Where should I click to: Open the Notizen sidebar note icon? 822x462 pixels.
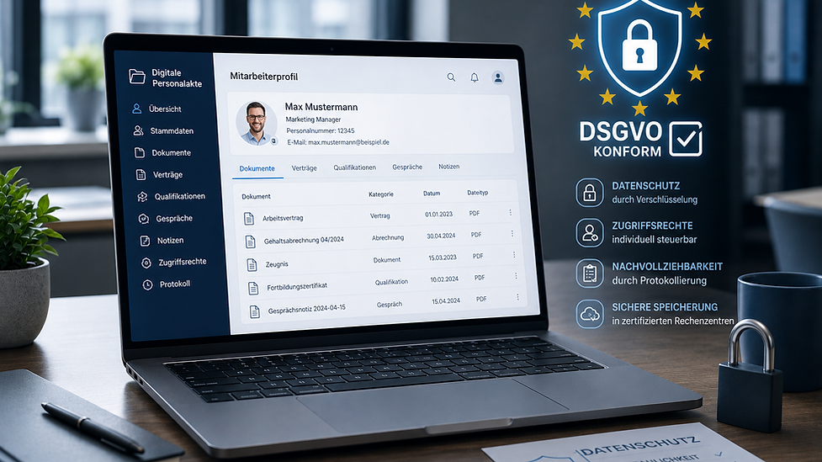pos(146,241)
